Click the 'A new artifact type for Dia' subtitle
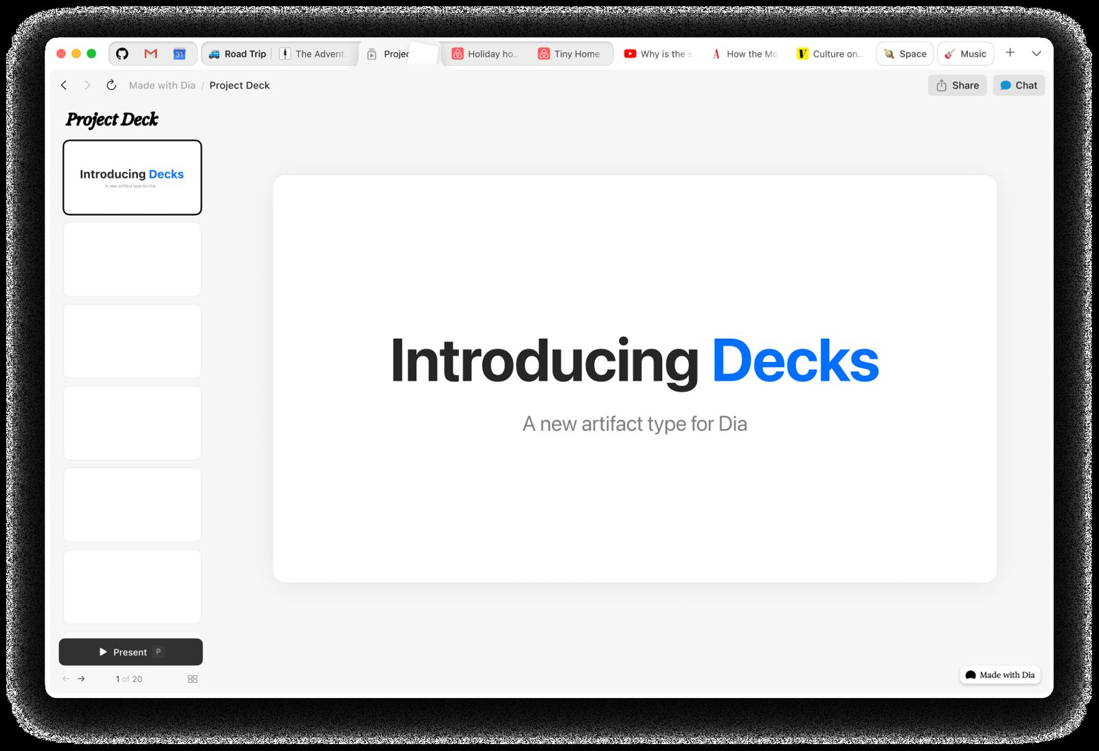 pos(635,424)
